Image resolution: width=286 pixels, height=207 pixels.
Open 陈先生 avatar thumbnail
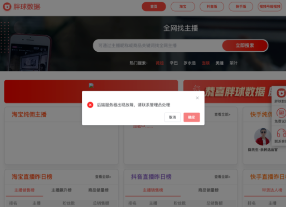click(263, 137)
